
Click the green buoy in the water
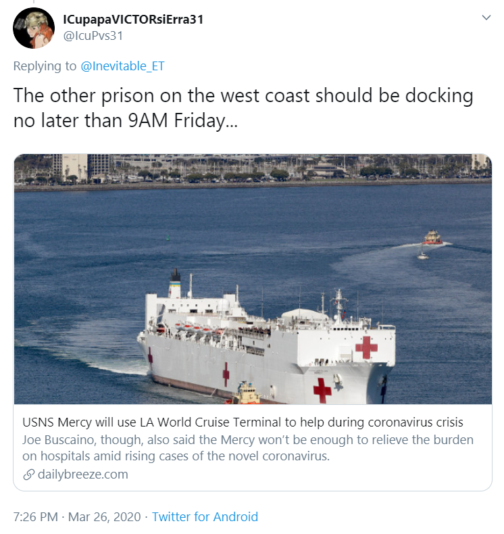(168, 238)
